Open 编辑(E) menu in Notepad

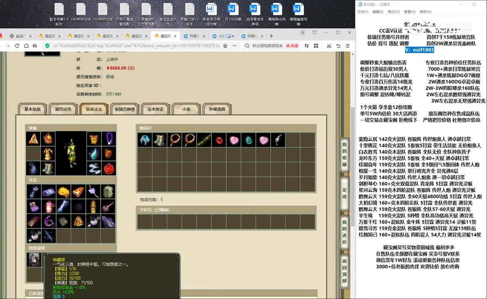click(378, 12)
